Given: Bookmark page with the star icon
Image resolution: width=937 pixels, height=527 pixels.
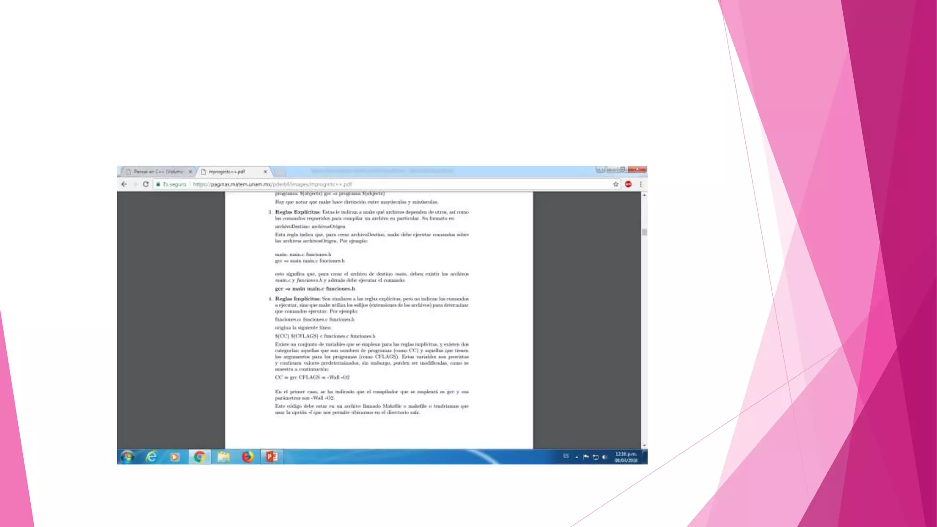Looking at the screenshot, I should pos(616,184).
